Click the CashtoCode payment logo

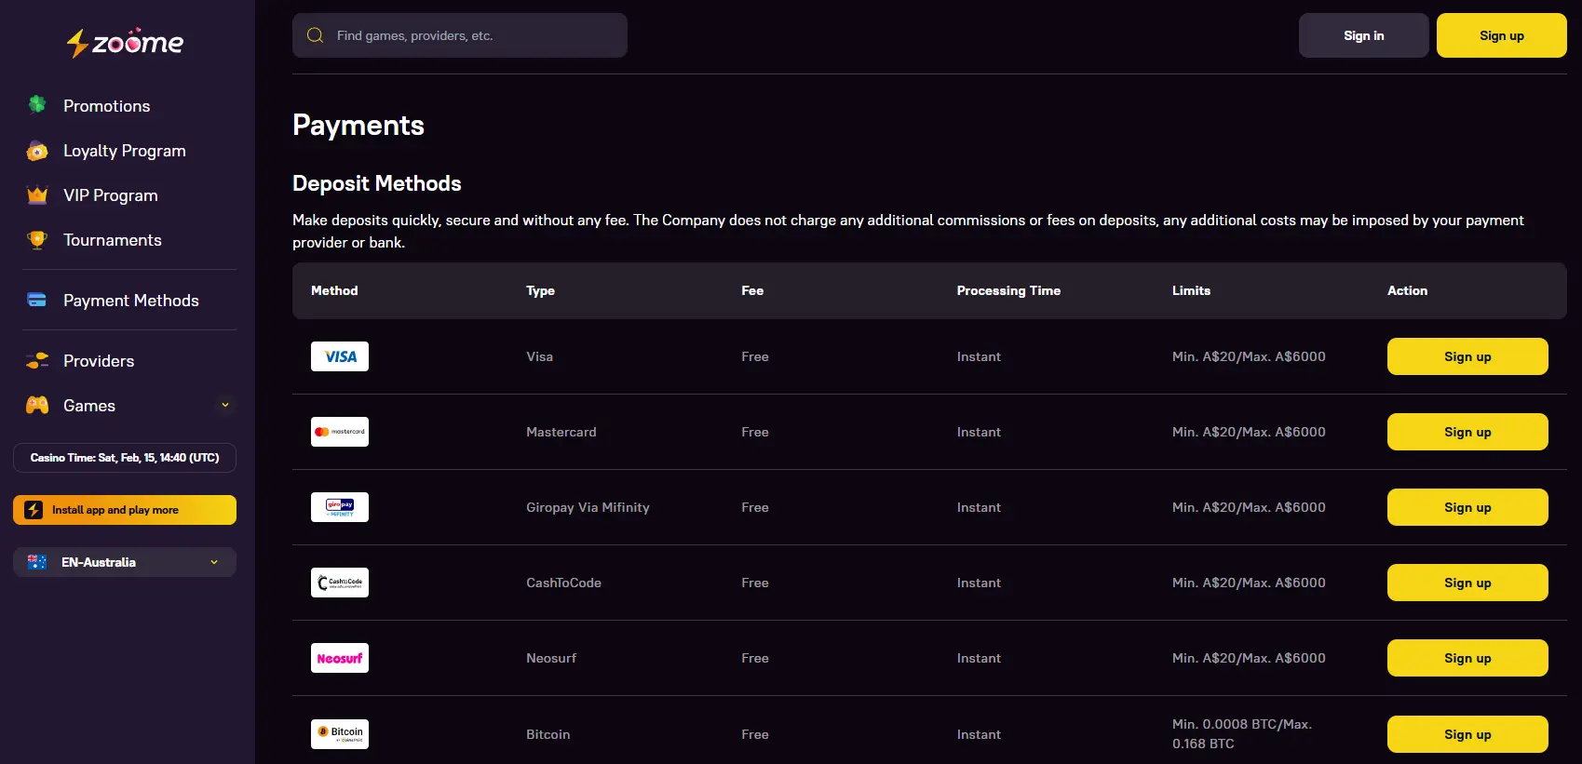[340, 583]
